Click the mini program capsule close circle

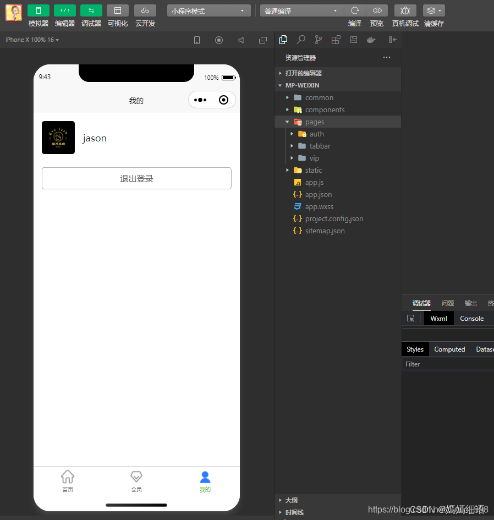[x=224, y=100]
